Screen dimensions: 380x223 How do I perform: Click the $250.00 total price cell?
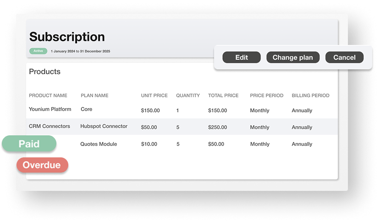pyautogui.click(x=217, y=127)
